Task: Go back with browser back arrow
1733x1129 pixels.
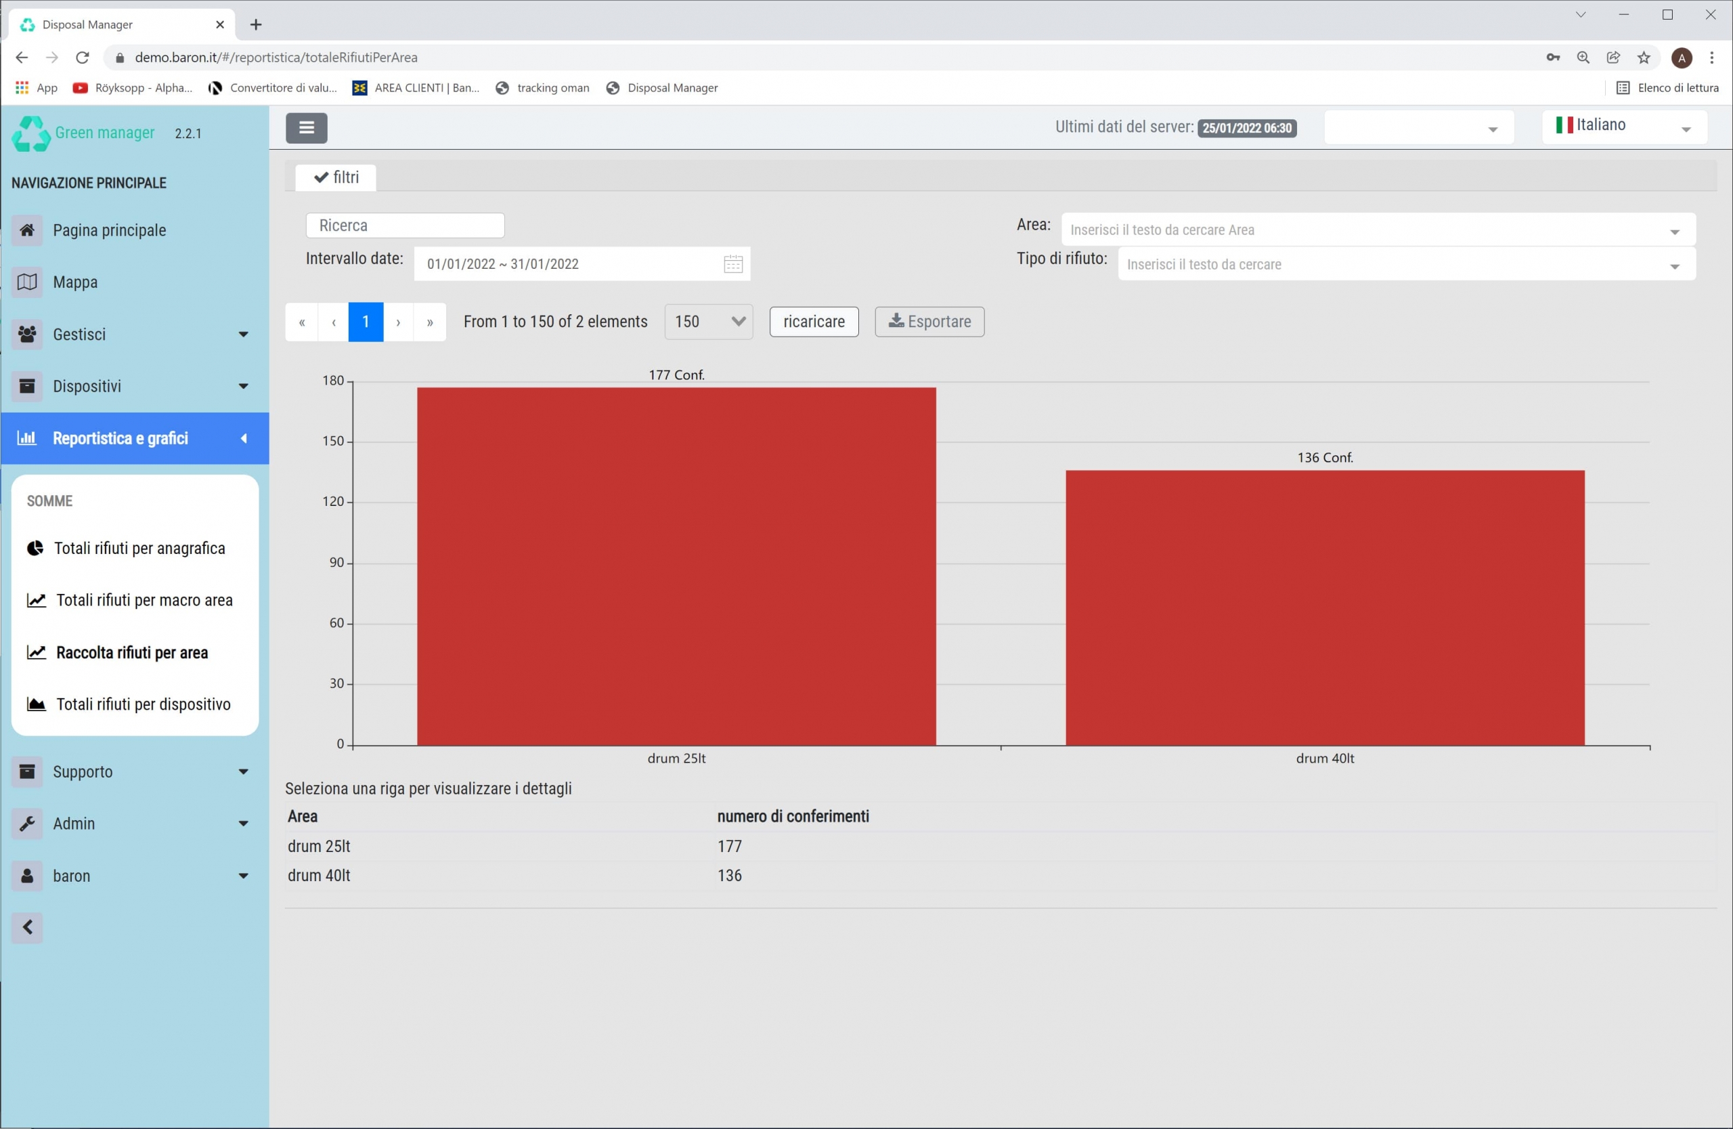Action: click(22, 58)
